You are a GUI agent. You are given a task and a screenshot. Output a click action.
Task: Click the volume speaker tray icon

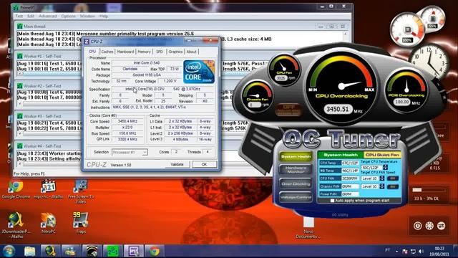(421, 252)
